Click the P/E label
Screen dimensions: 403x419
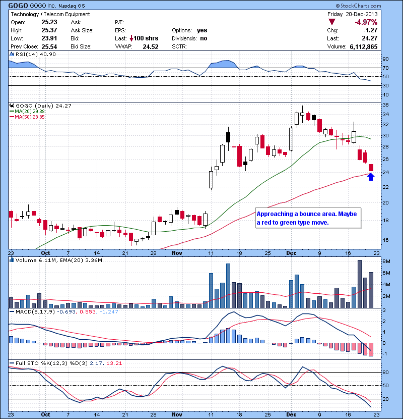[119, 22]
